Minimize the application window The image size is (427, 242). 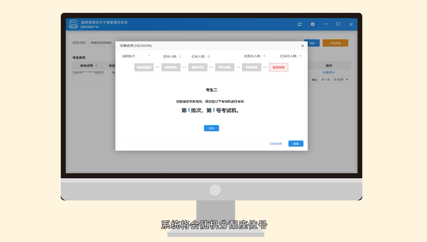coord(325,24)
